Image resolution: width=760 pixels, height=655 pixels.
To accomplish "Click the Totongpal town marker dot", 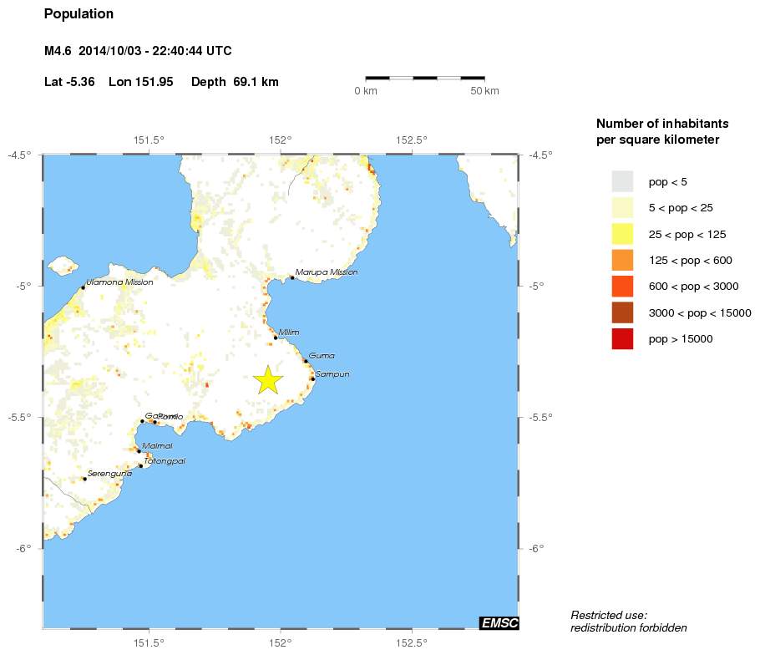I will click(x=140, y=466).
